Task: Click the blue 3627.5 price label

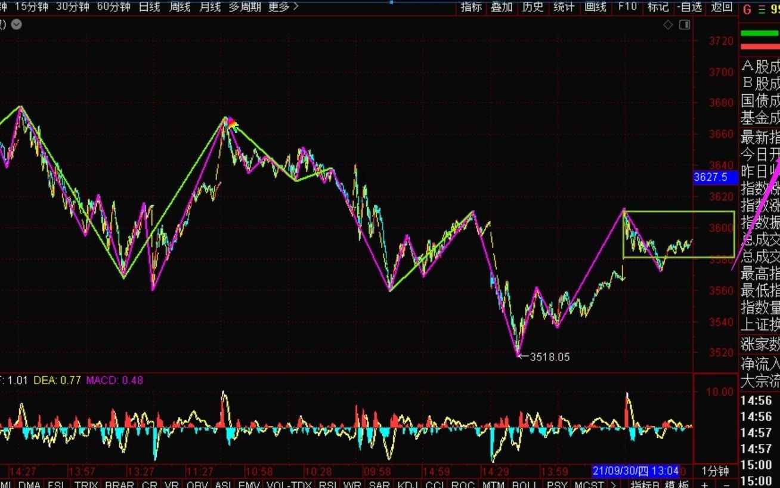Action: click(x=716, y=177)
